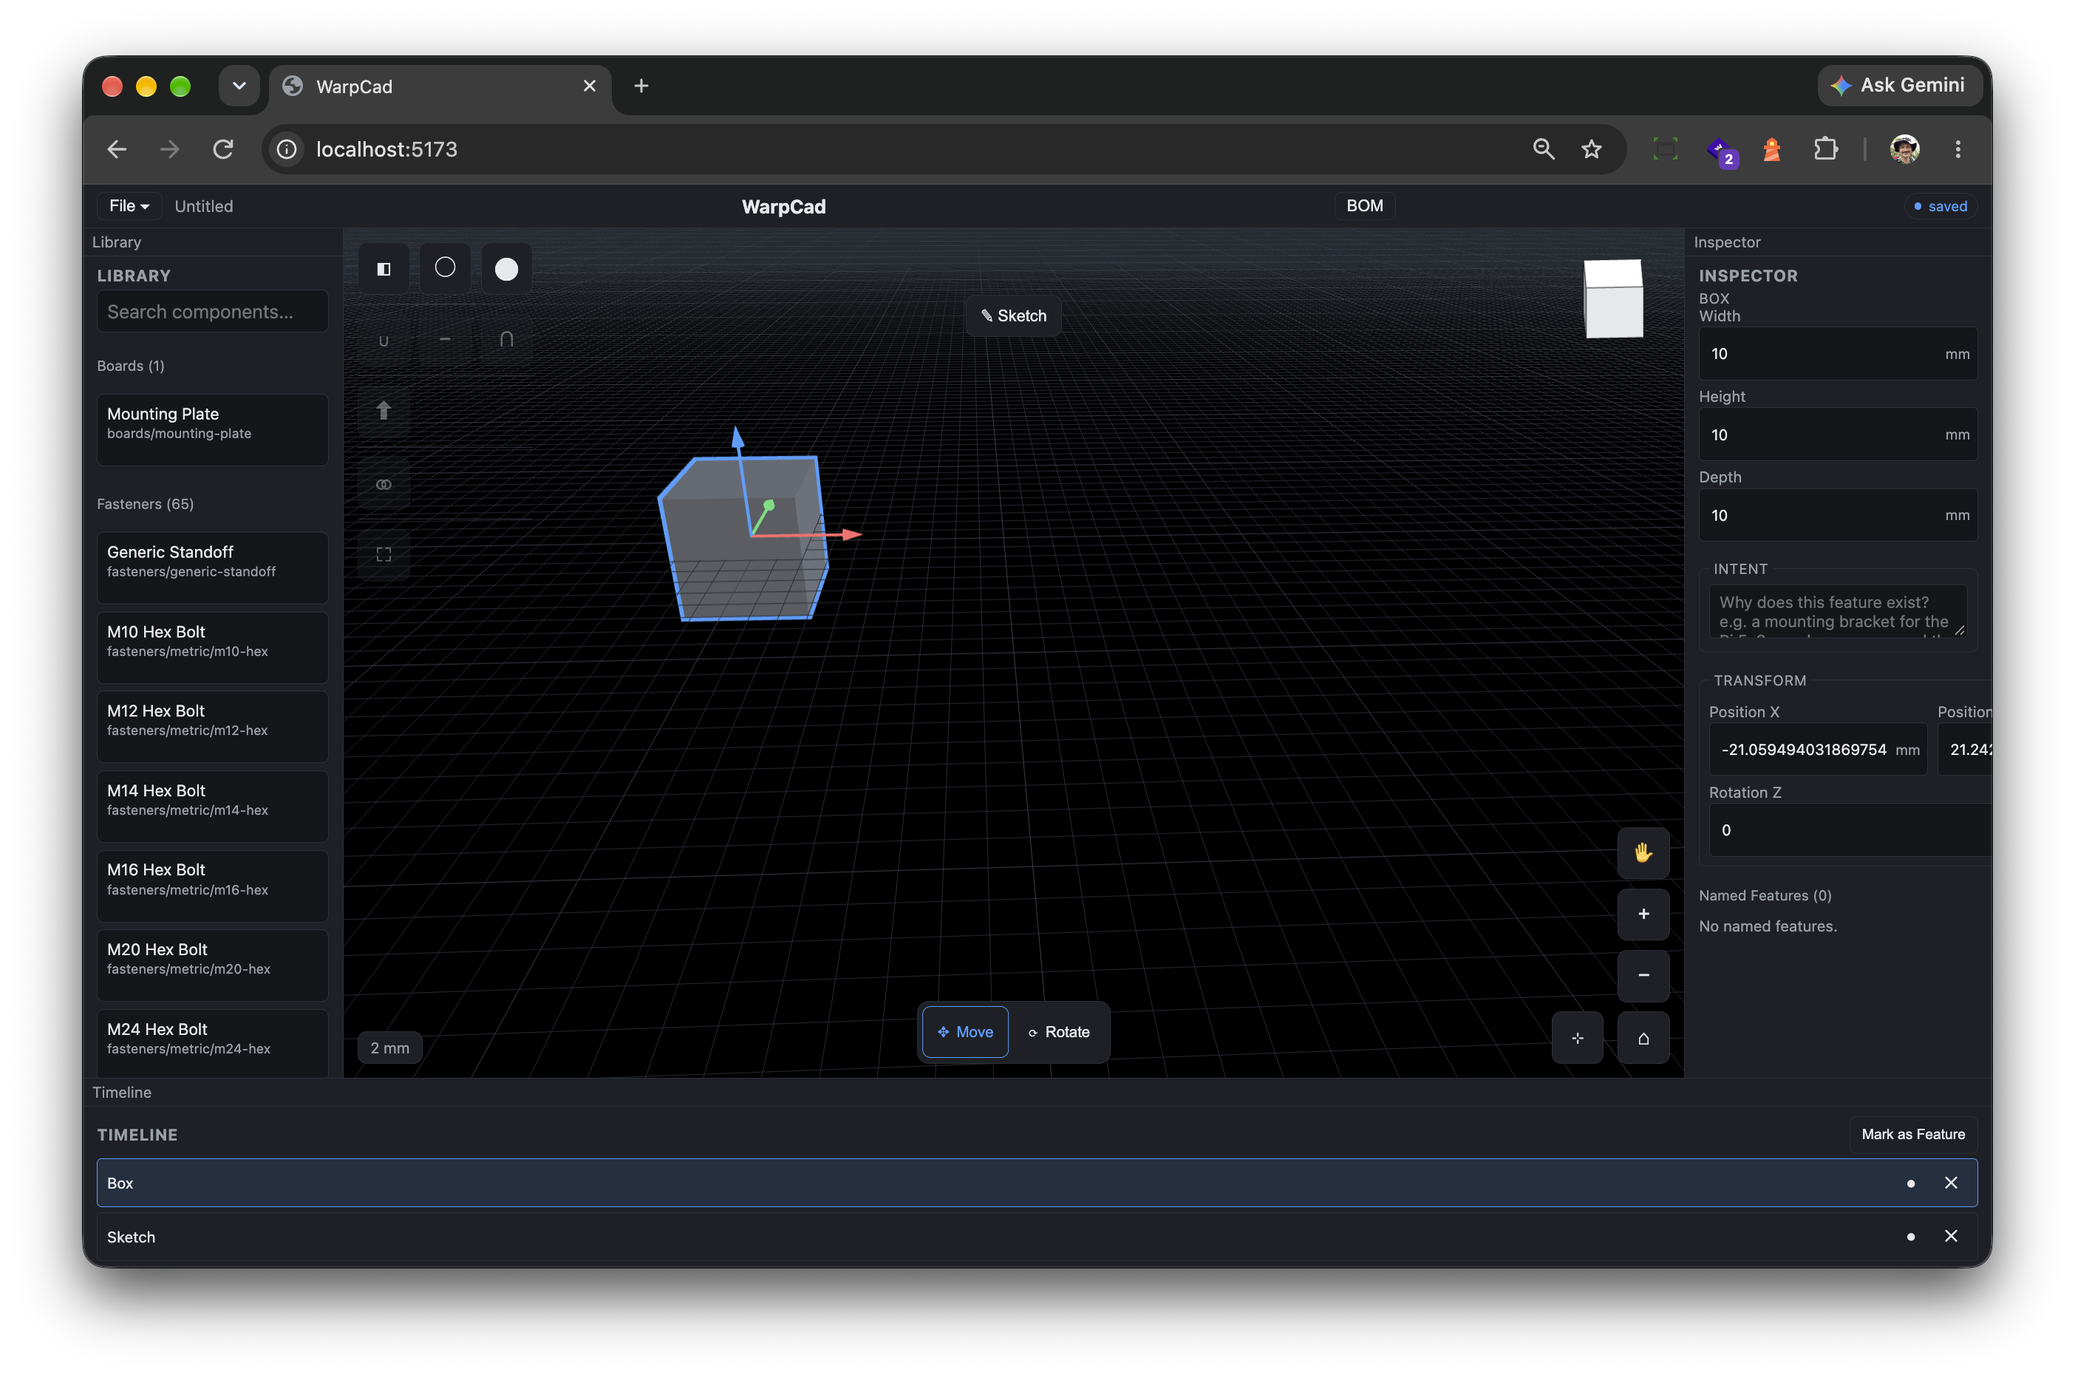This screenshot has height=1377, width=2075.
Task: Toggle the Sketch entry's dot indicator
Action: click(1911, 1237)
